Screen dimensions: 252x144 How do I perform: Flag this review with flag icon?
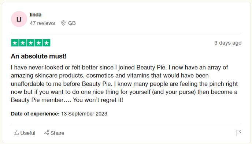(239, 133)
